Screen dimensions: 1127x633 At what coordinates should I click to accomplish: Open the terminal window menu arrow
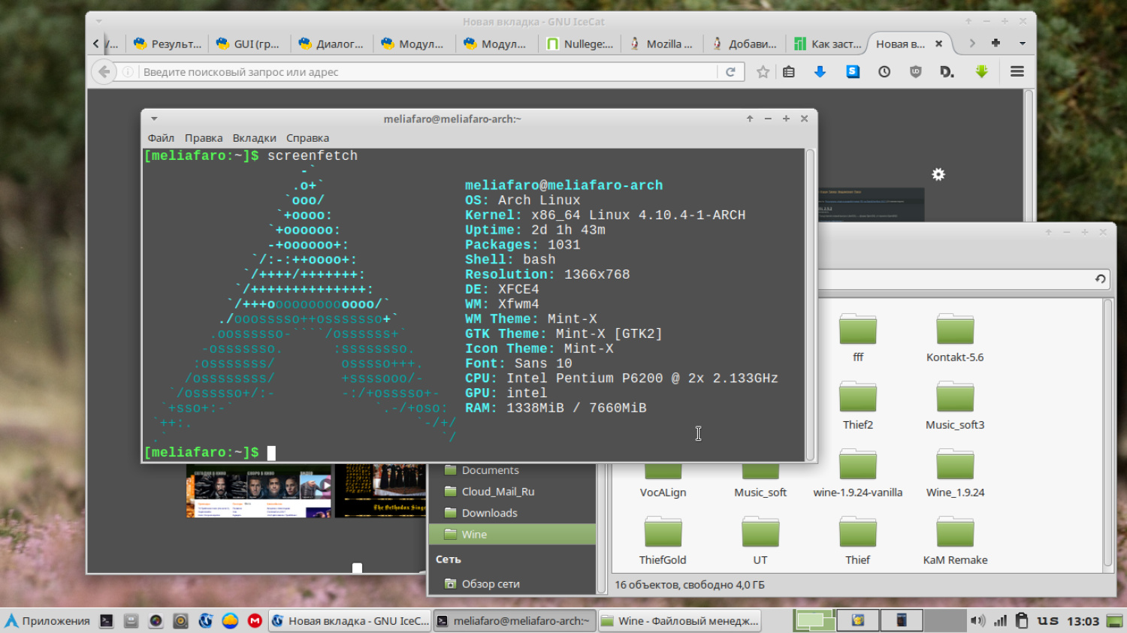pyautogui.click(x=154, y=119)
